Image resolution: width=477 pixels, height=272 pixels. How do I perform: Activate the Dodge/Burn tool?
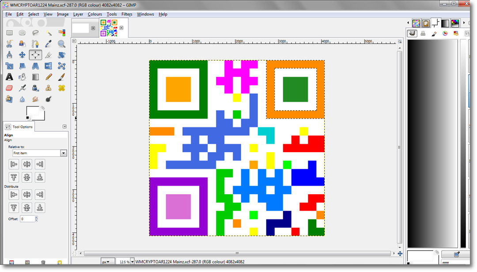tap(49, 99)
